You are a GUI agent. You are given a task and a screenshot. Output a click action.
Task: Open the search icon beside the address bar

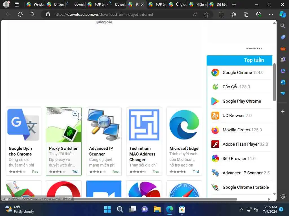(33, 14)
